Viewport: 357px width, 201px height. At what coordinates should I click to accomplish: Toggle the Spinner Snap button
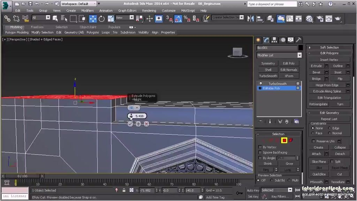196,19
